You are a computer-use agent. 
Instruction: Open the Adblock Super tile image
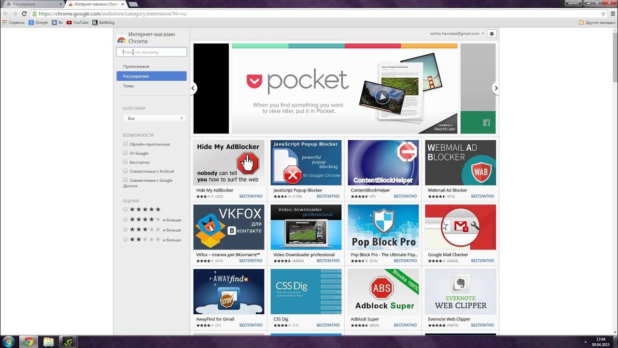(x=383, y=291)
